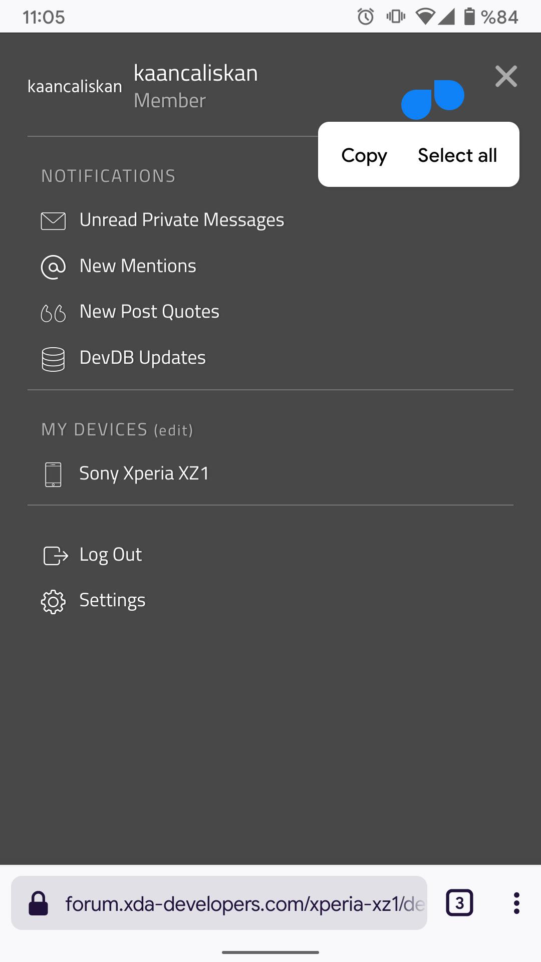Image resolution: width=541 pixels, height=962 pixels.
Task: Open the browser three-dot menu
Action: point(516,903)
